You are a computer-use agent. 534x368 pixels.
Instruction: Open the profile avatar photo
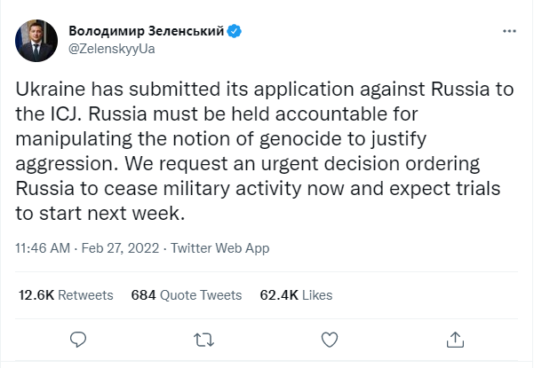37,41
